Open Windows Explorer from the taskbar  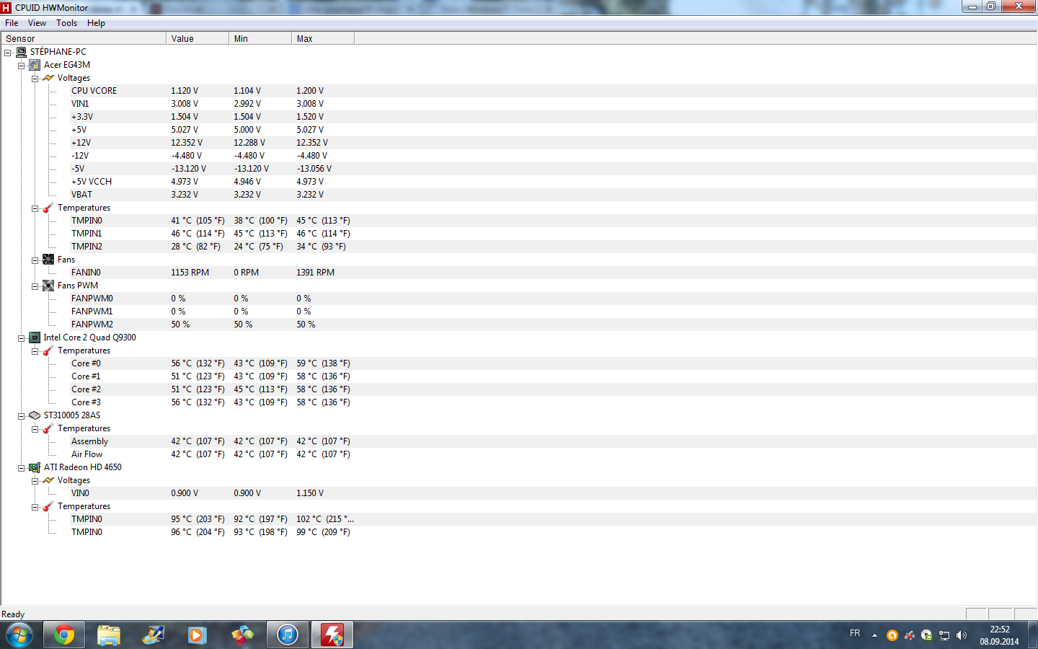click(x=109, y=635)
